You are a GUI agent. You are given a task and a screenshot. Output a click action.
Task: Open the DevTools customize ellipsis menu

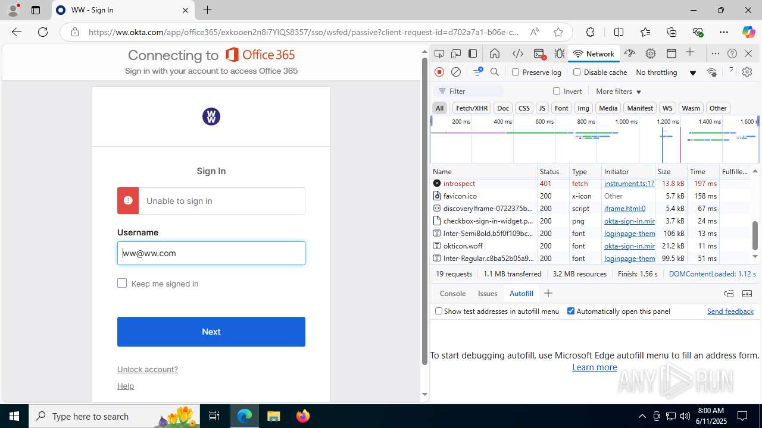tap(716, 53)
